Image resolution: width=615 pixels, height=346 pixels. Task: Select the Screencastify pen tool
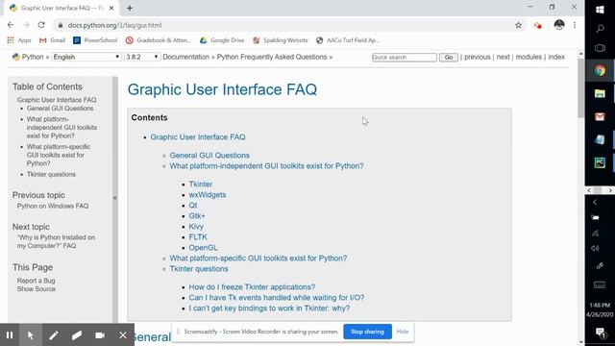(54, 335)
